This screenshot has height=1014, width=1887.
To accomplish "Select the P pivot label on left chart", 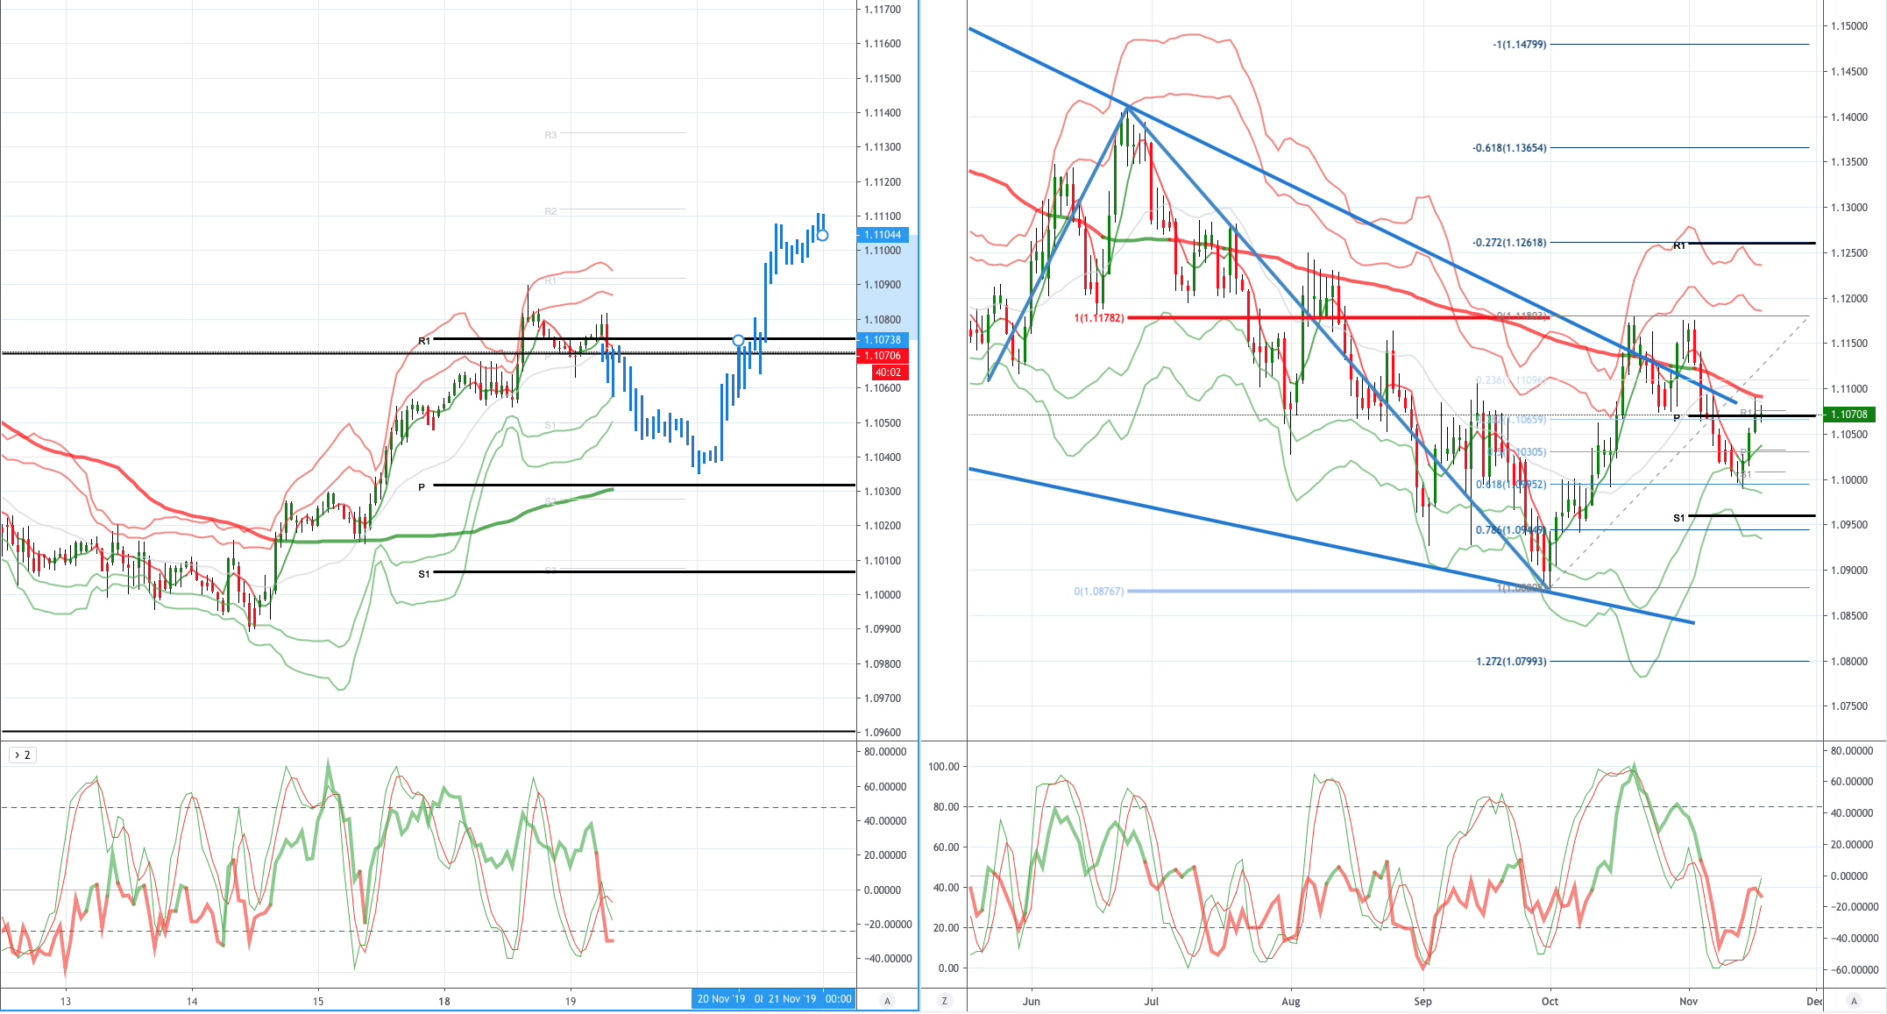I will [x=422, y=487].
